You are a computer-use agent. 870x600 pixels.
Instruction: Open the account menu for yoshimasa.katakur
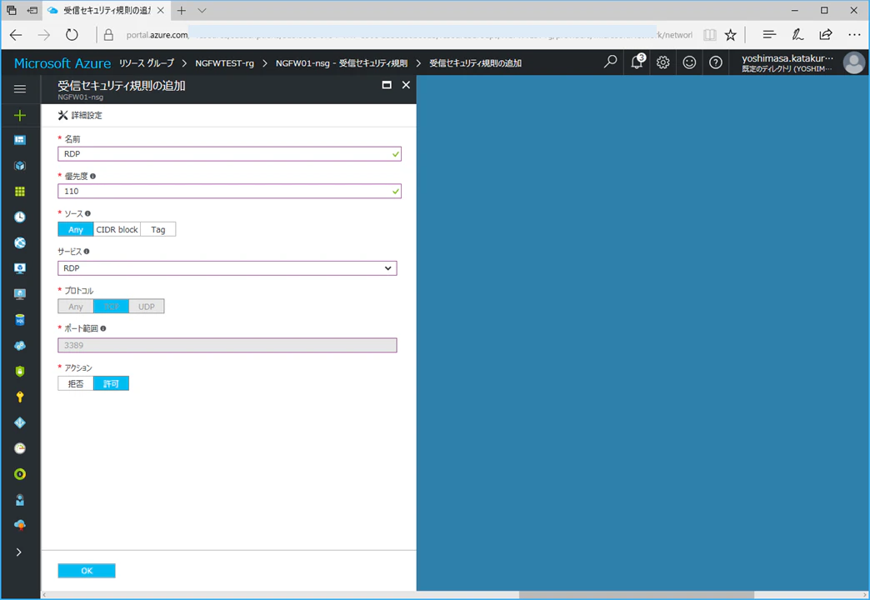[802, 62]
